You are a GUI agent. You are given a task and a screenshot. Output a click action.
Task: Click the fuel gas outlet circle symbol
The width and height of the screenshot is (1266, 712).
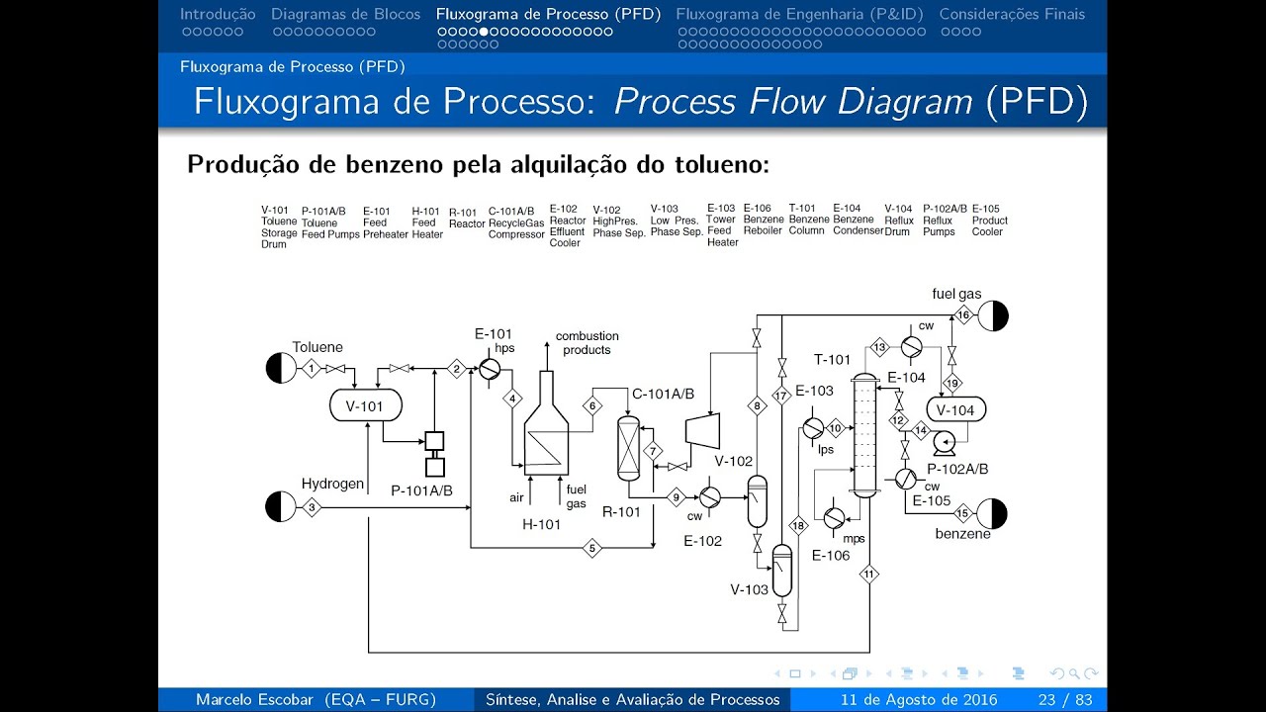point(993,315)
